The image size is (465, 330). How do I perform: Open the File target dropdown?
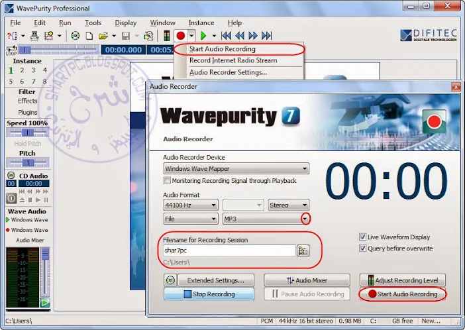click(x=191, y=219)
